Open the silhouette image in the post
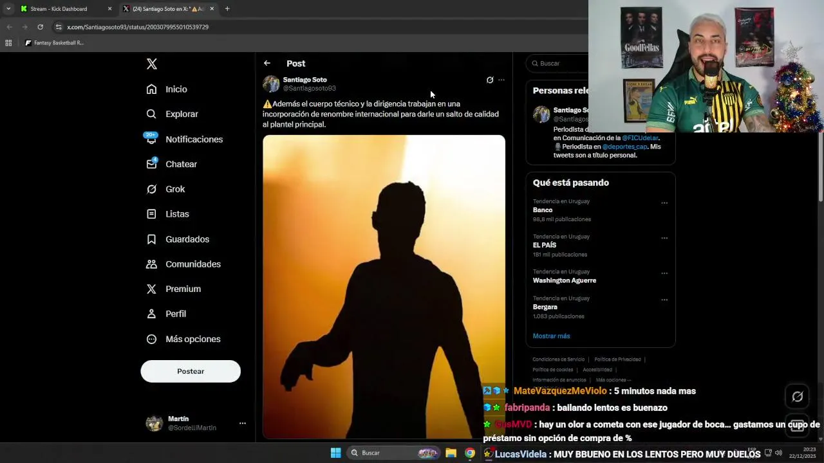 [x=384, y=287]
